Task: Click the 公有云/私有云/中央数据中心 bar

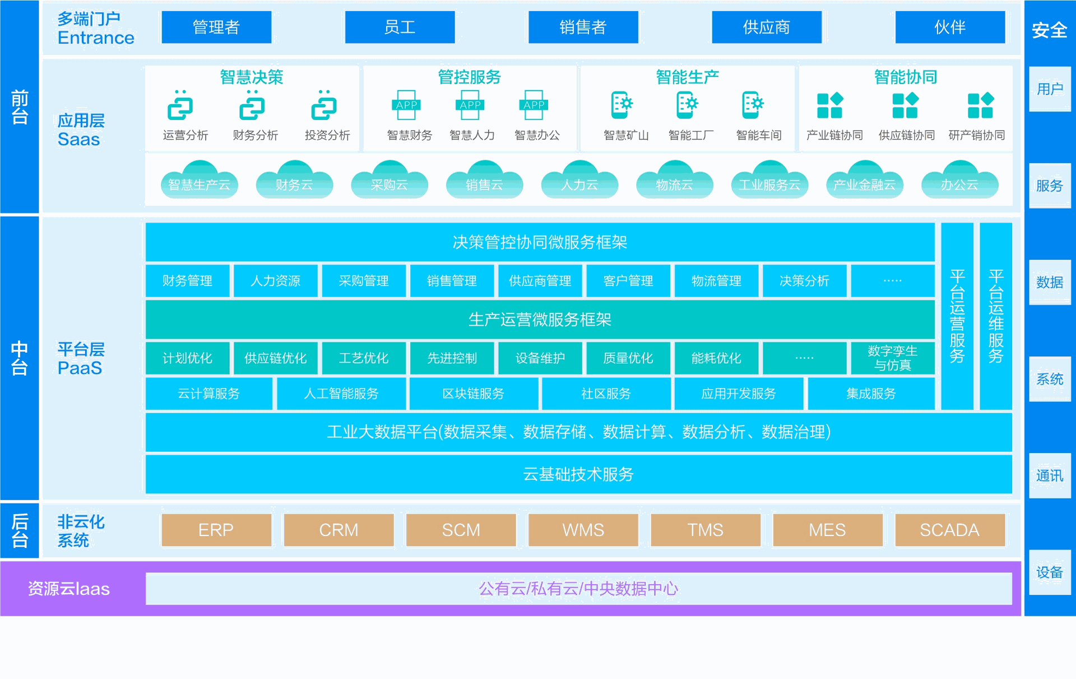Action: pyautogui.click(x=579, y=589)
